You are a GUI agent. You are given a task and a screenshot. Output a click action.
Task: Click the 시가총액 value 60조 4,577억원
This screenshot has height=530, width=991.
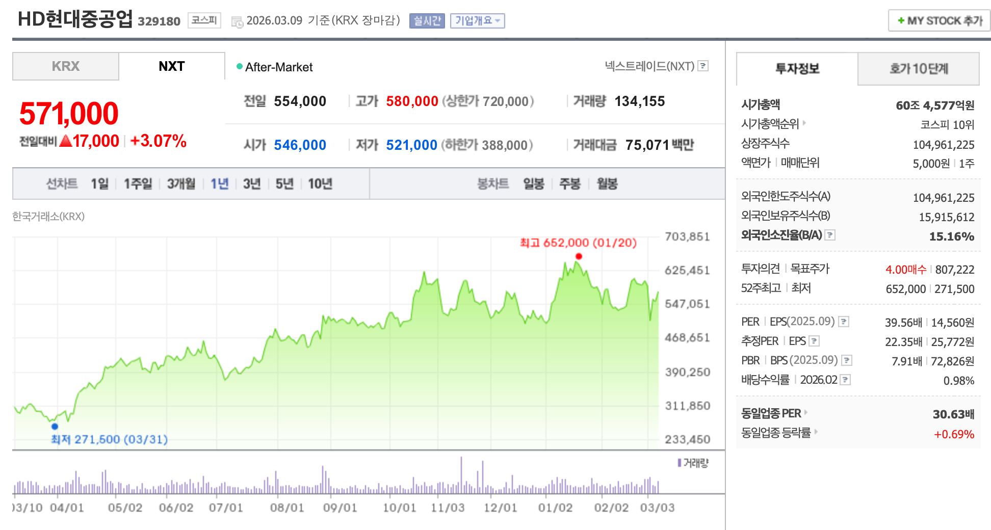935,105
